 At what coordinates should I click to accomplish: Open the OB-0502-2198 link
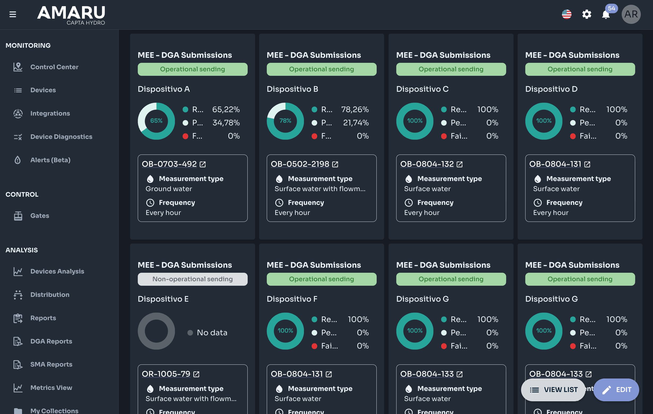(x=300, y=164)
